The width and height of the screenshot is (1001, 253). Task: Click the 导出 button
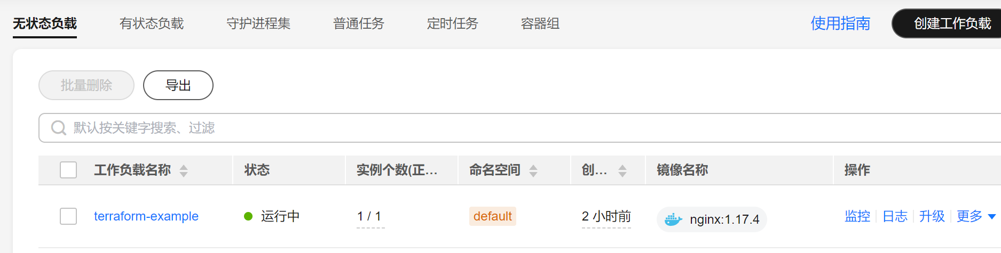tap(178, 85)
